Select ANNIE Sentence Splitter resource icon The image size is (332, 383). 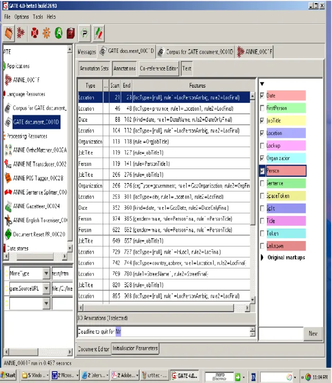click(x=8, y=192)
